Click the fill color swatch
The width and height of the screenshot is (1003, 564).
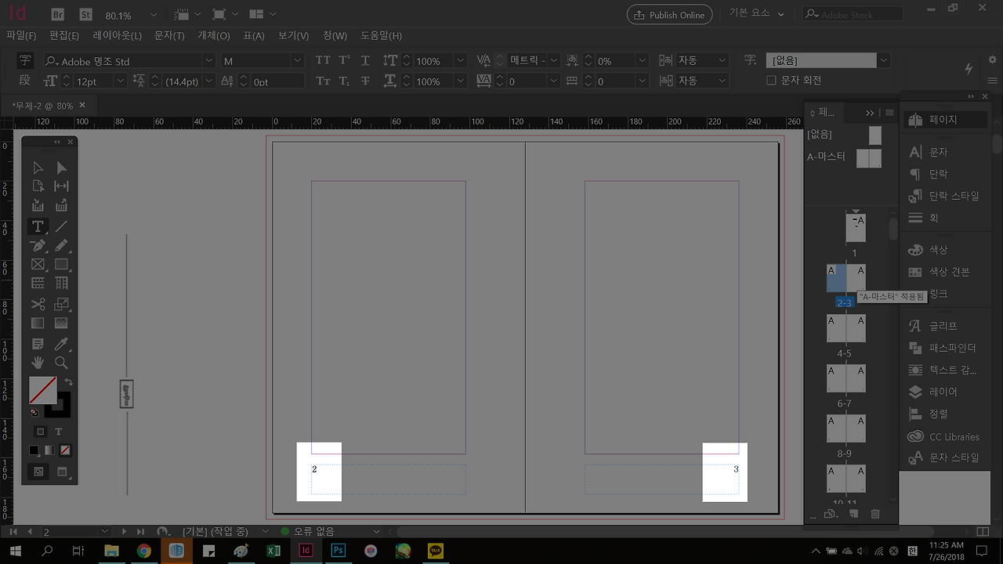tap(43, 390)
